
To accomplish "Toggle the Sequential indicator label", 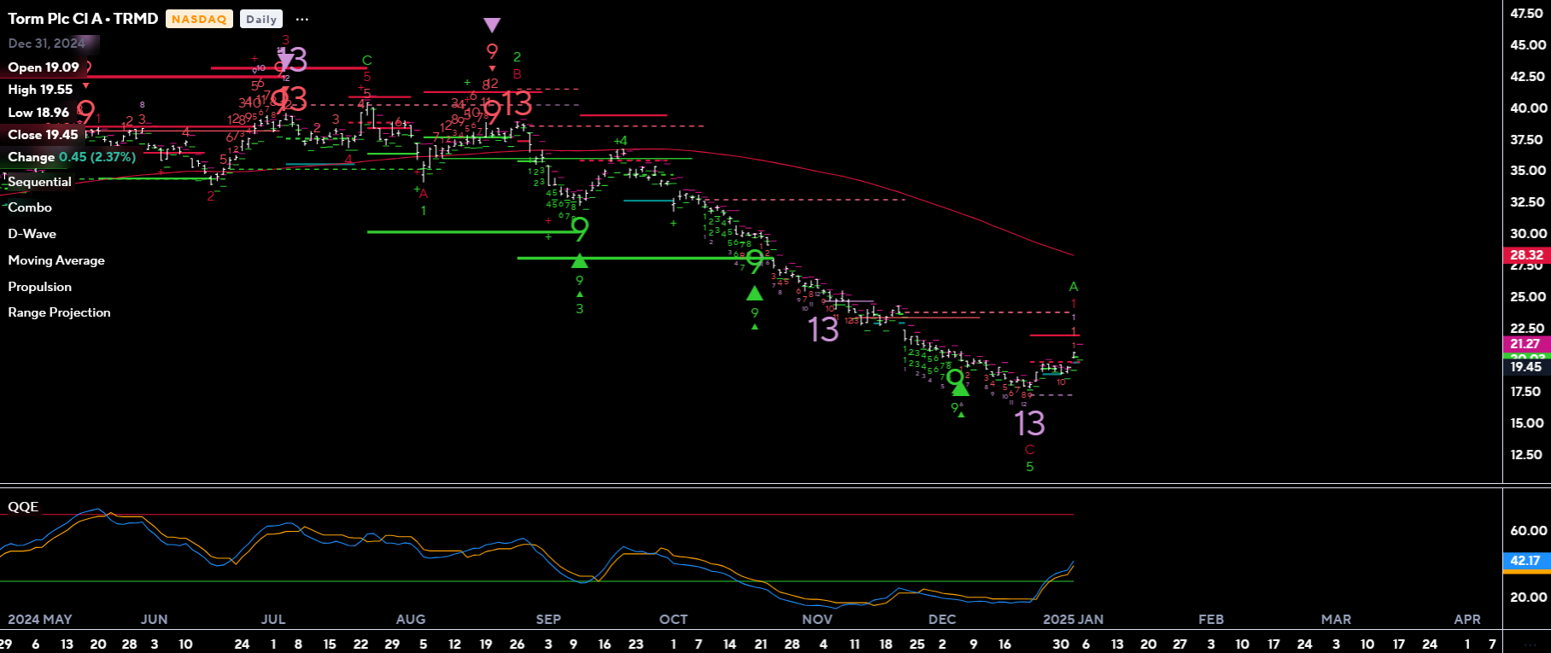I will click(39, 182).
